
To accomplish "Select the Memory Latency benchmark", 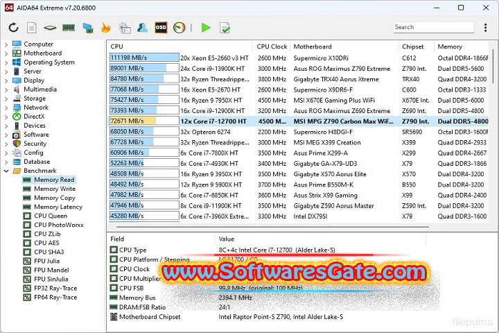I will [58, 207].
